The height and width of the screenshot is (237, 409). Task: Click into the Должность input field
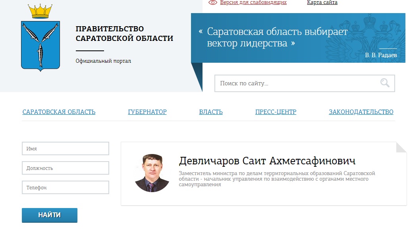[x=66, y=168]
